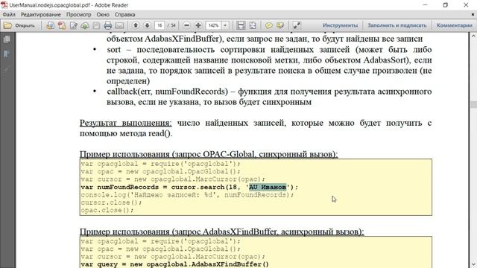The width and height of the screenshot is (477, 268).
Task: Fit one full page to window icon
Action: click(x=253, y=25)
